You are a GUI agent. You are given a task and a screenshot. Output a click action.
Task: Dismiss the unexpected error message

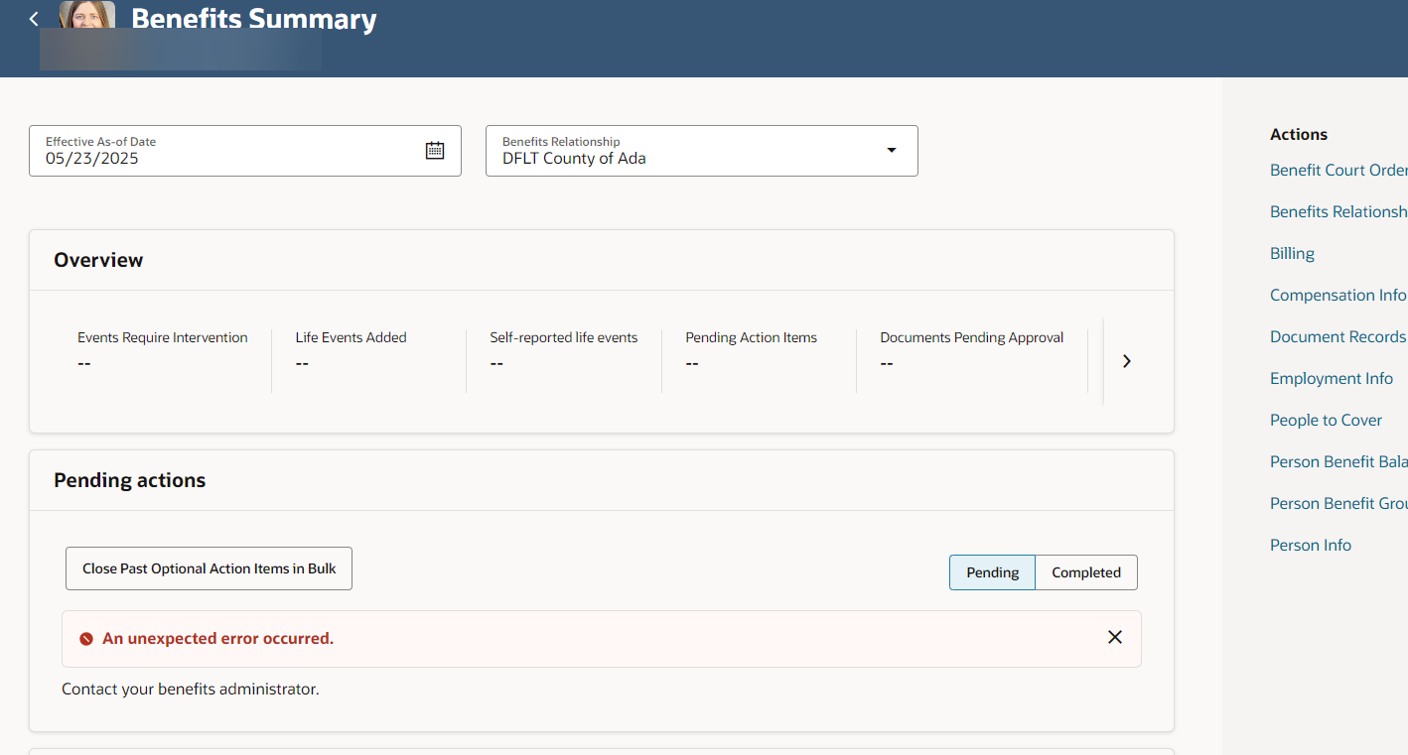pyautogui.click(x=1114, y=637)
